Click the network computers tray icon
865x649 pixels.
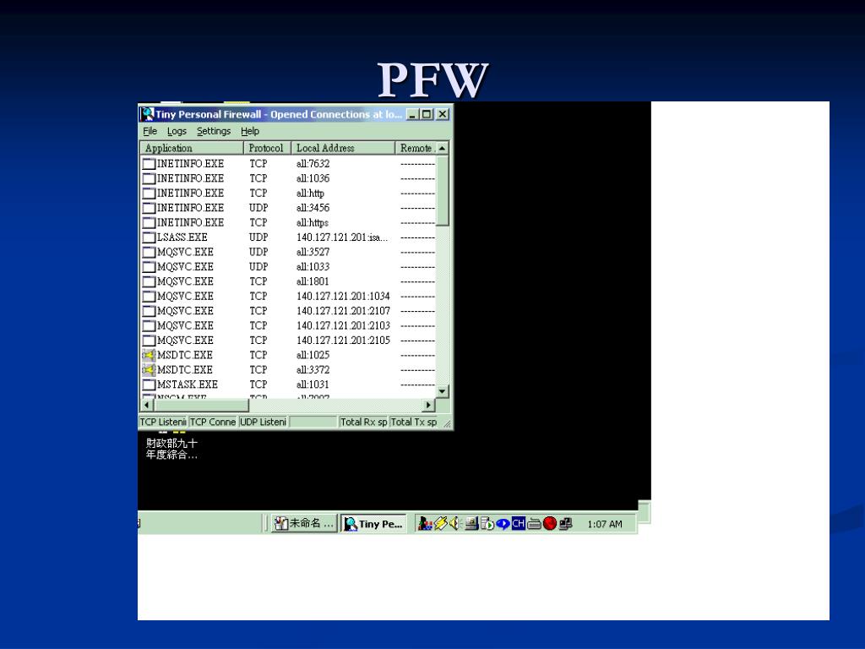coord(565,523)
